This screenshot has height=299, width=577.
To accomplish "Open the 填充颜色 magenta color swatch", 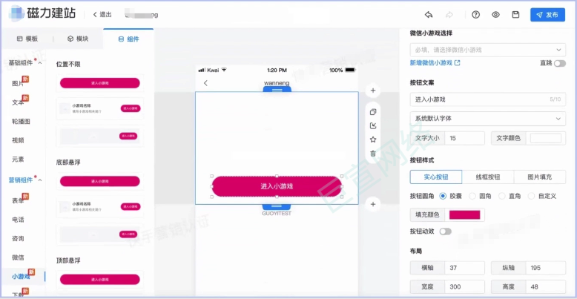I will (x=464, y=214).
